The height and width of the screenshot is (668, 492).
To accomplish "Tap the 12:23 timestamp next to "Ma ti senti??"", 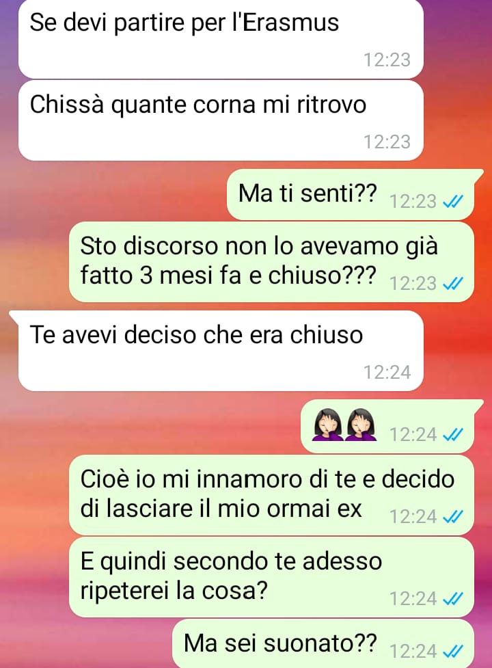I will (413, 202).
